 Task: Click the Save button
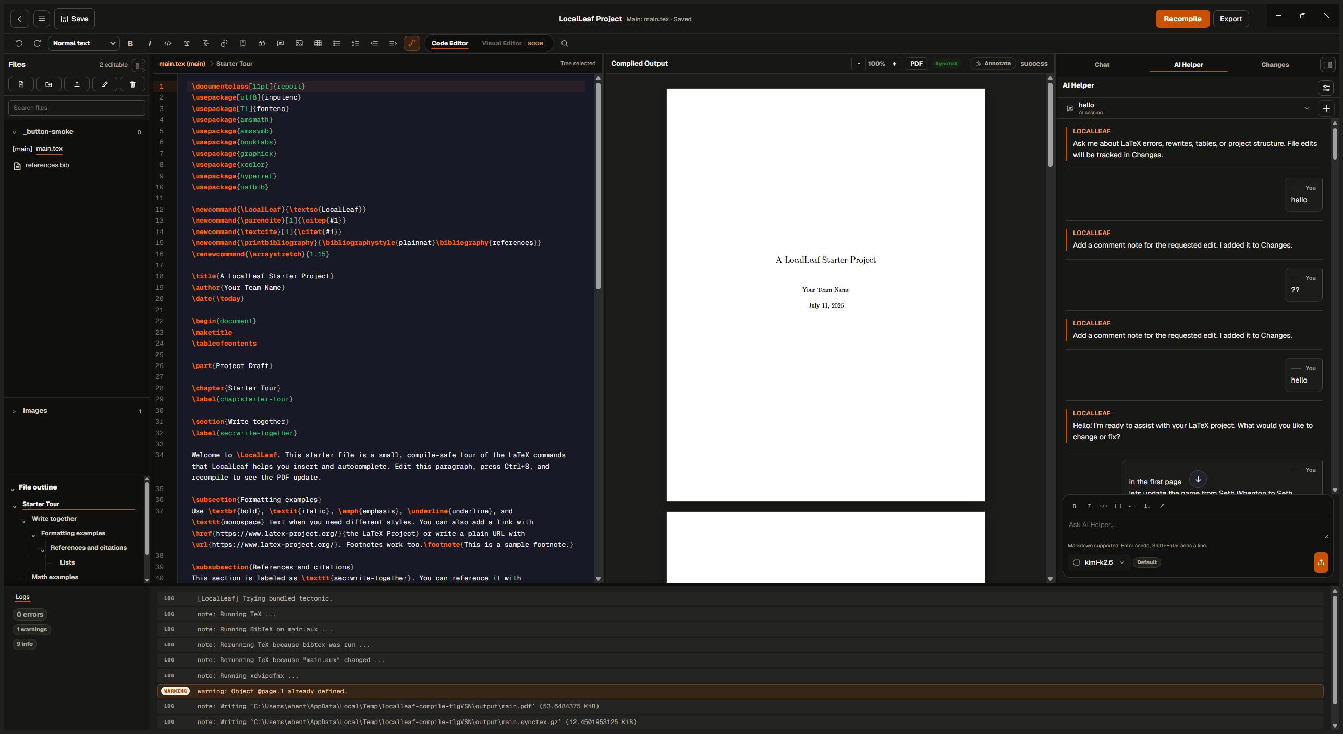pos(75,19)
